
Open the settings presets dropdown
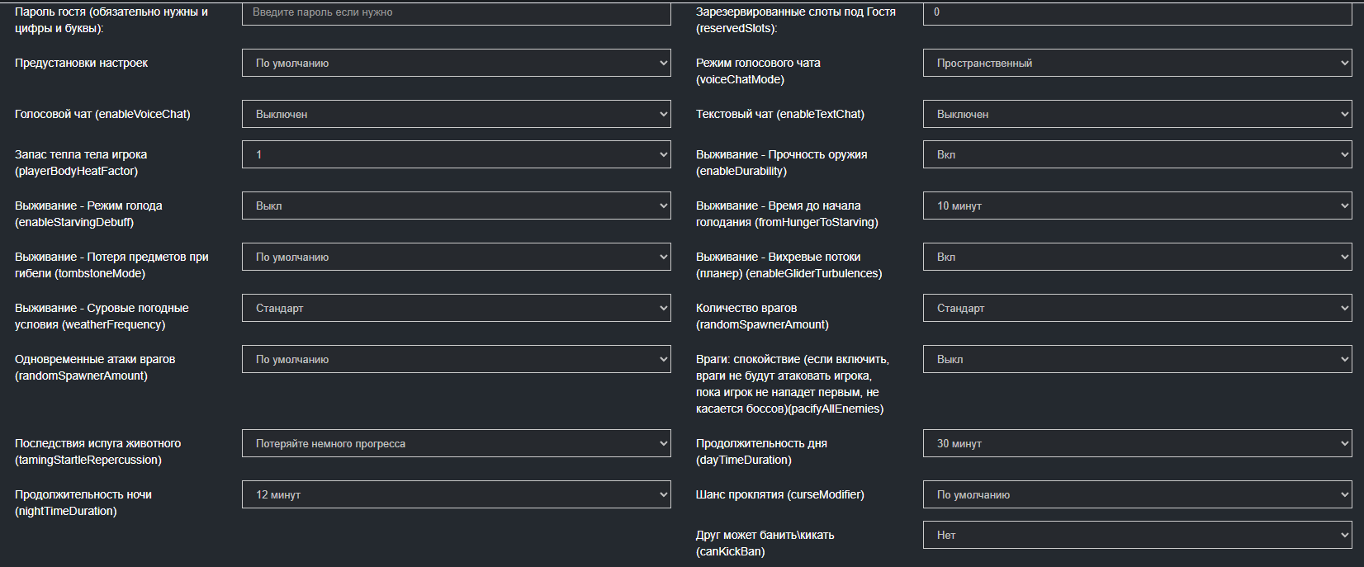pos(456,64)
